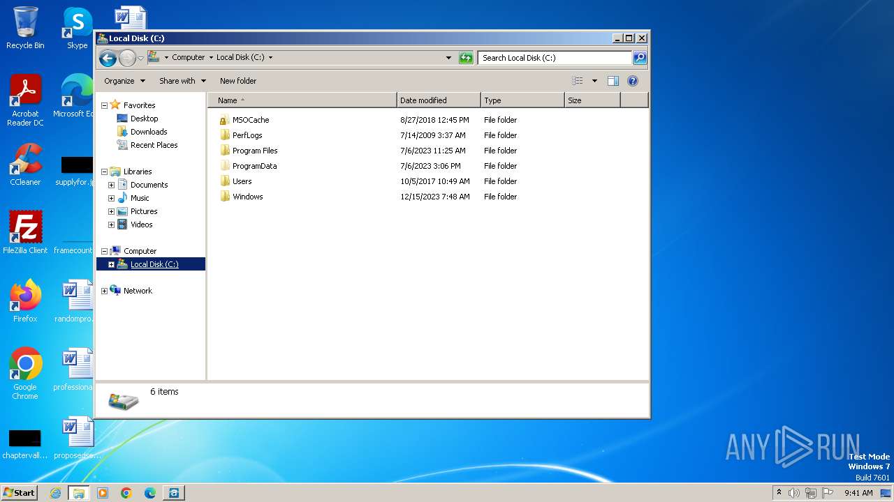894x502 pixels.
Task: Open the randompro Word document icon
Action: pos(77,301)
